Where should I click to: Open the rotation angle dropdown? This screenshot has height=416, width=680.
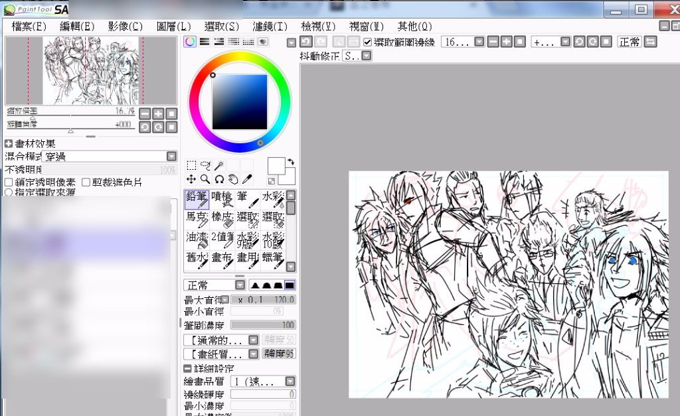(565, 42)
